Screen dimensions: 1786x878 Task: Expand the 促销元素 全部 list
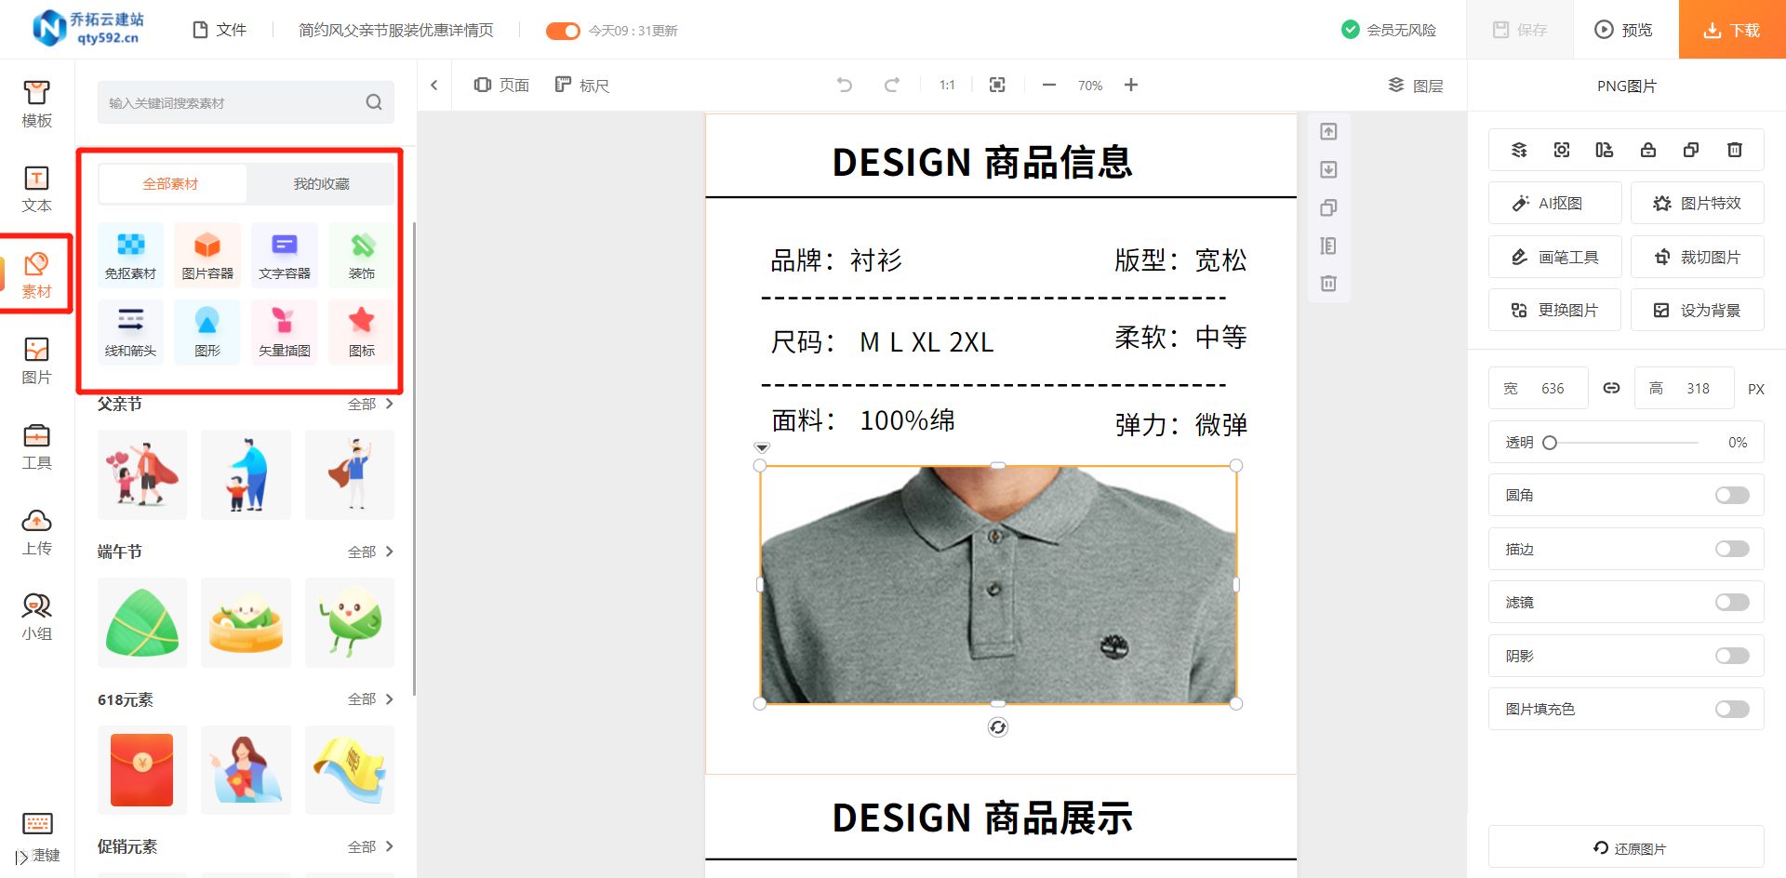pos(370,846)
